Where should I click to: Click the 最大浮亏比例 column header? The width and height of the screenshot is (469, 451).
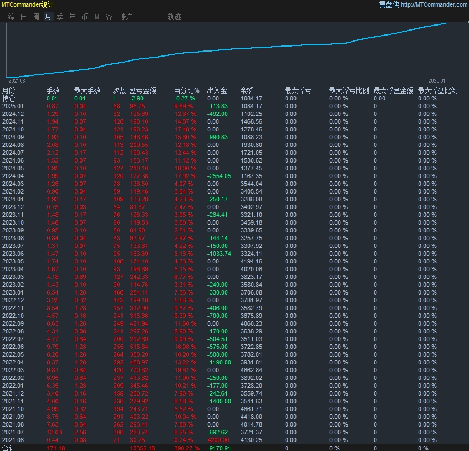click(349, 90)
